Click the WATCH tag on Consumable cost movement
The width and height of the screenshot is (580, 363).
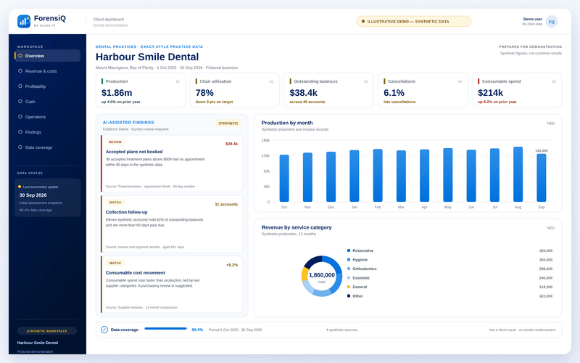click(115, 263)
